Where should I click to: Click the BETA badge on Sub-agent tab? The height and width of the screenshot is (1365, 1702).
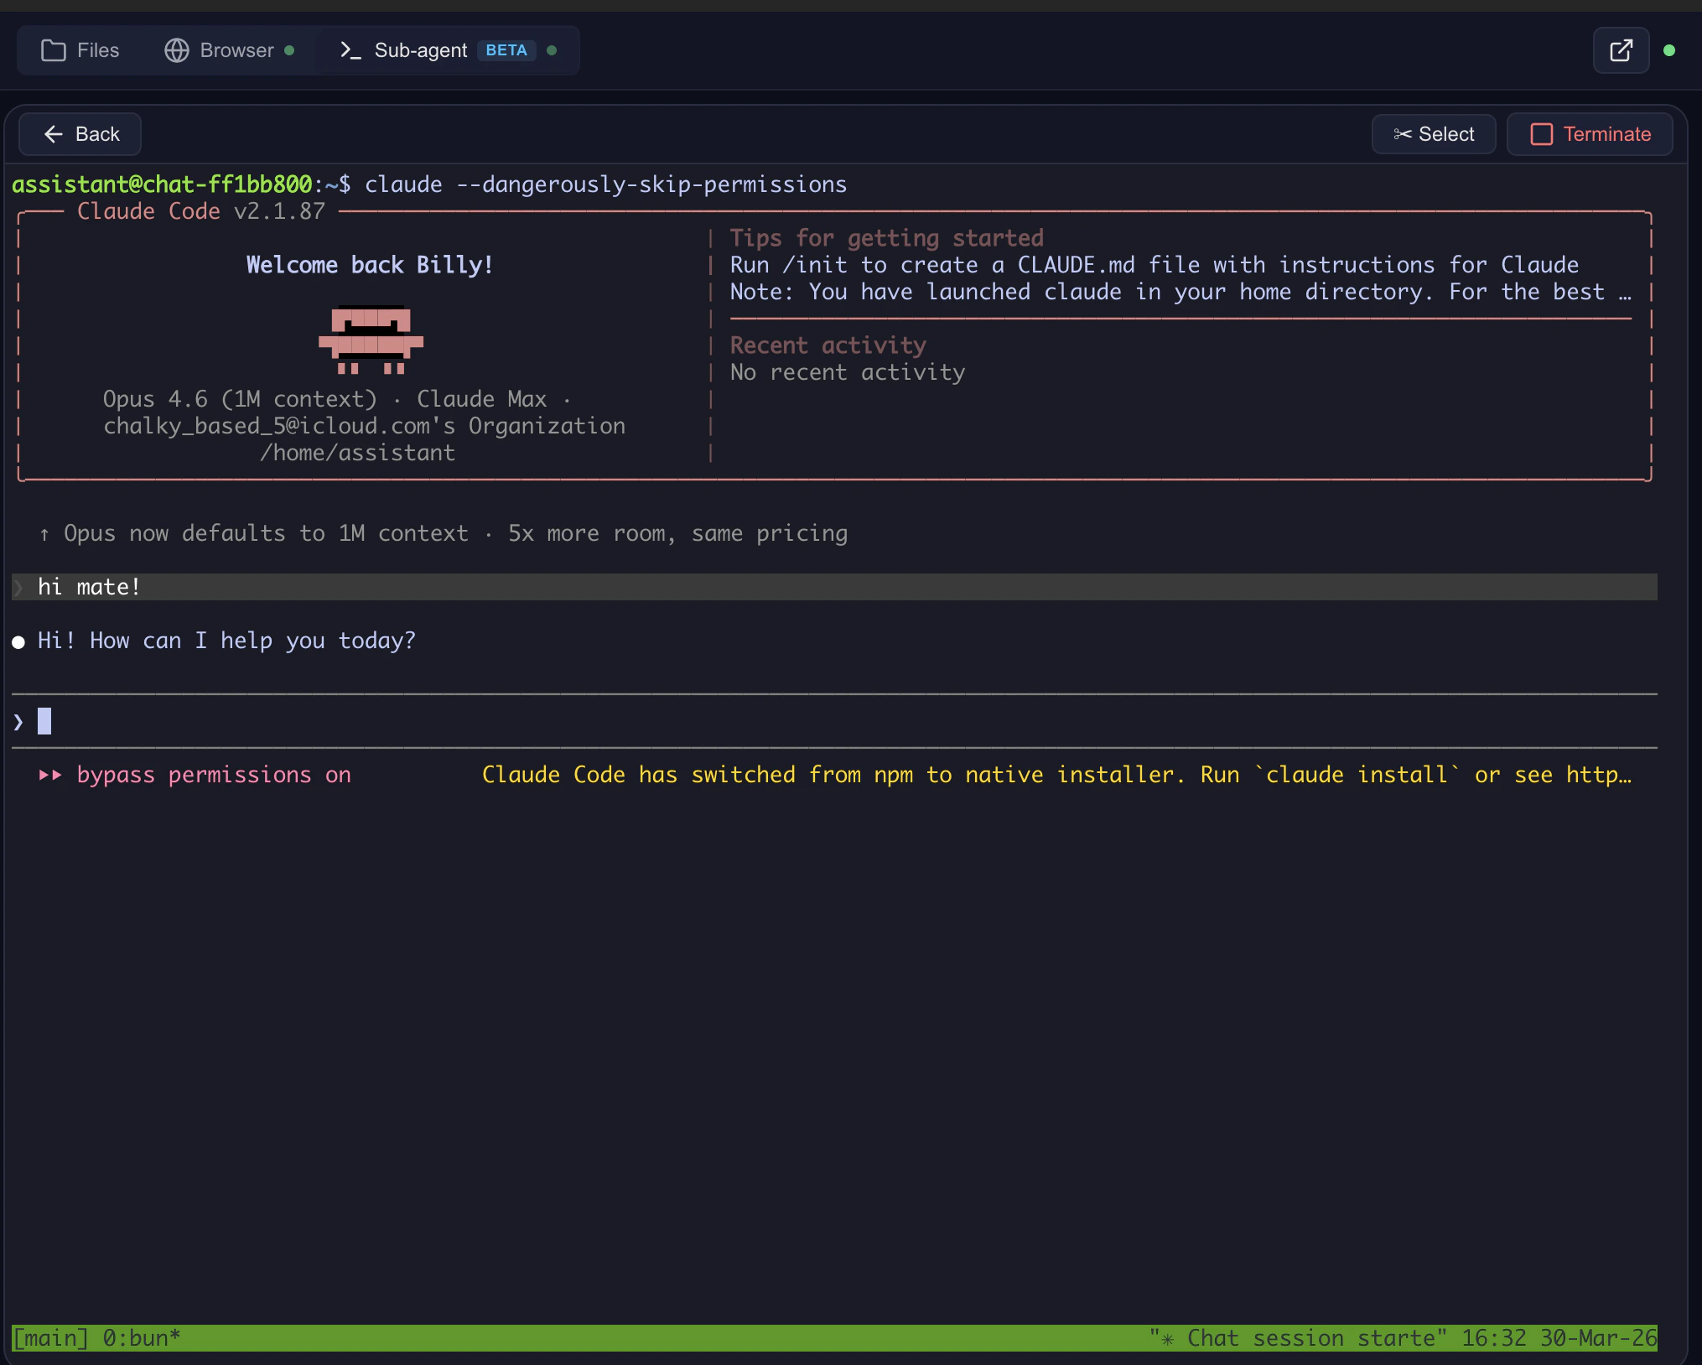pos(506,50)
